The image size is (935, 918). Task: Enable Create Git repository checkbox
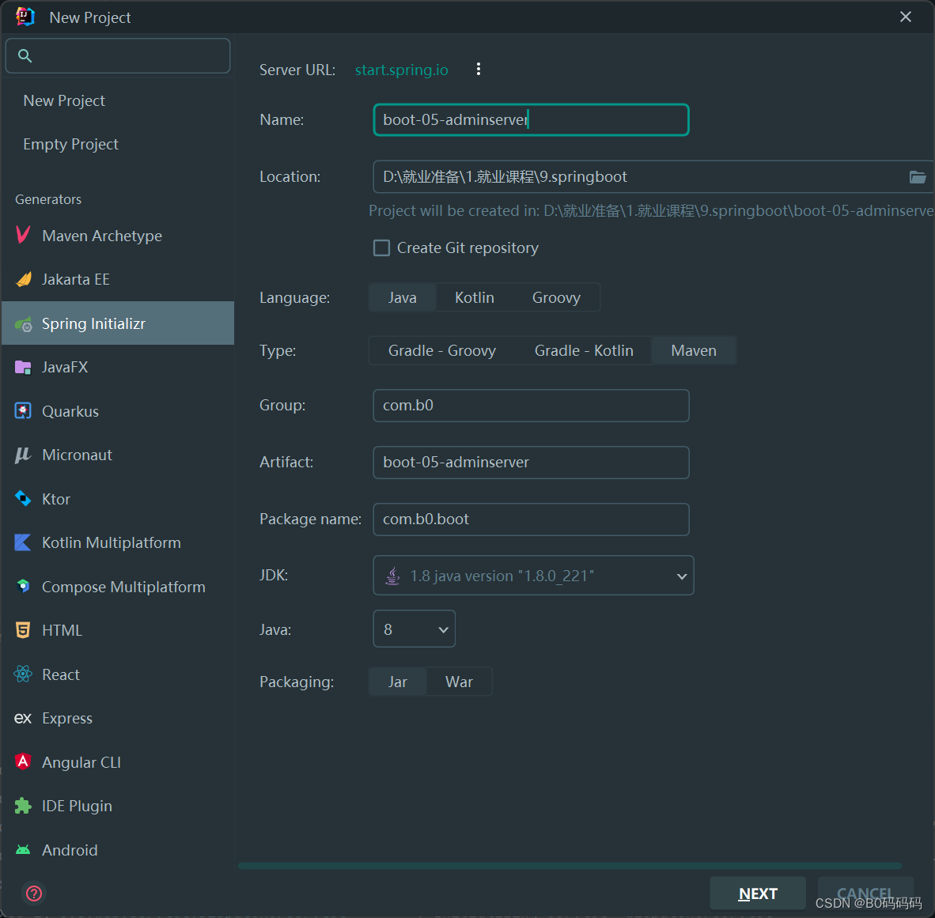pyautogui.click(x=381, y=247)
